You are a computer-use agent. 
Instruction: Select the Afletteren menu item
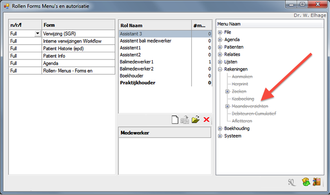(x=242, y=121)
